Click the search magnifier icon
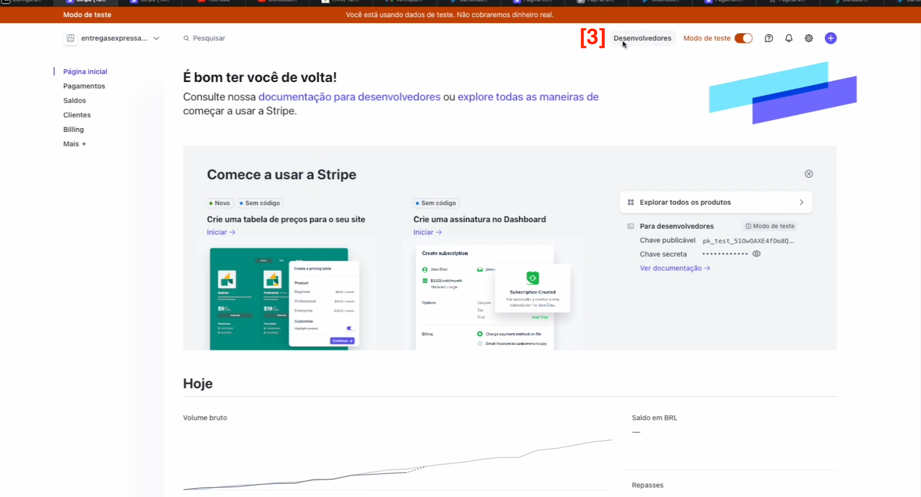 186,38
